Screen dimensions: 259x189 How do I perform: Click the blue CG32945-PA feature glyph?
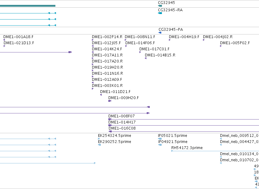160,33
